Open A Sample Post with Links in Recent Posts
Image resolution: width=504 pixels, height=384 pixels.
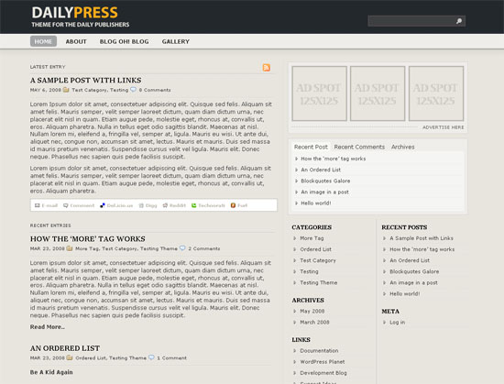tap(422, 238)
